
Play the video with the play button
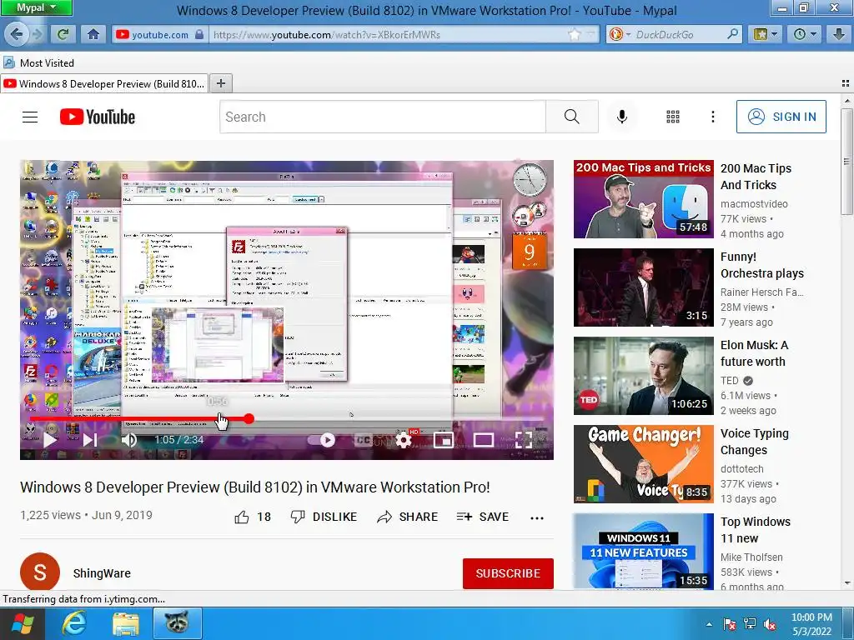point(49,440)
